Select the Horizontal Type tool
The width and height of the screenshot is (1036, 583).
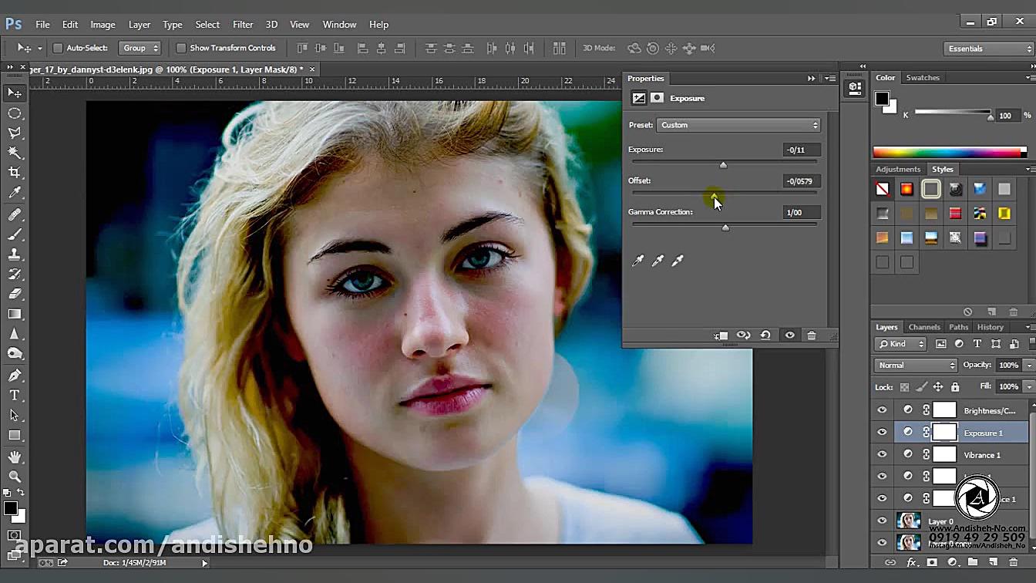pyautogui.click(x=15, y=395)
